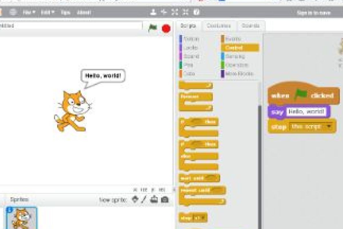Image resolution: width=343 pixels, height=229 pixels.
Task: Open the File menu
Action: click(x=29, y=12)
